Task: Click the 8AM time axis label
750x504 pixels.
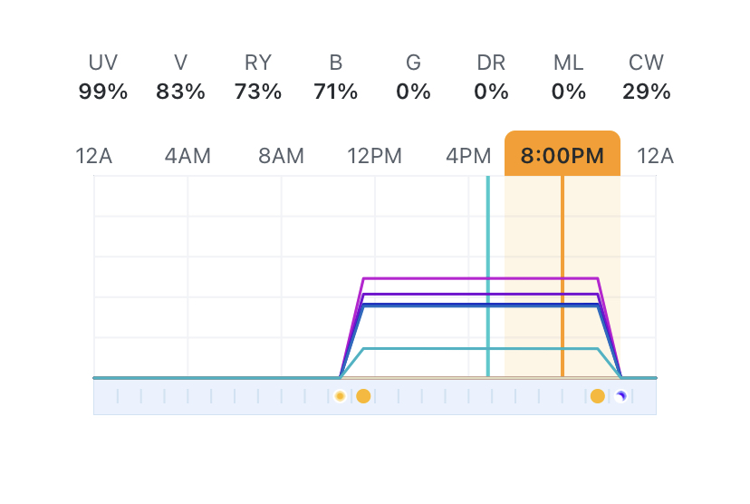Action: (281, 156)
